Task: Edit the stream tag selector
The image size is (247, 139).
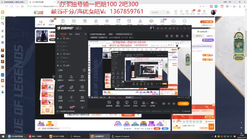Action: tap(124, 34)
